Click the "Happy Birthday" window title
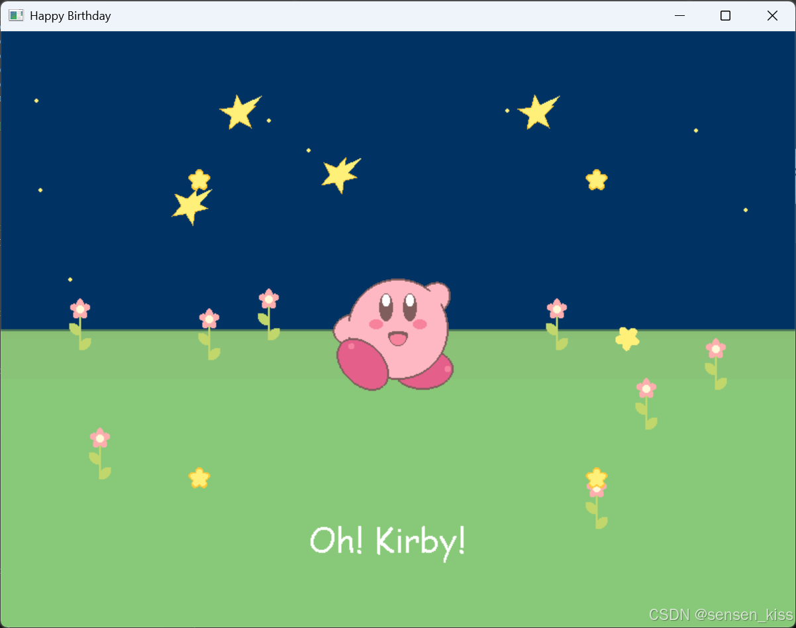This screenshot has height=628, width=796. pyautogui.click(x=70, y=15)
